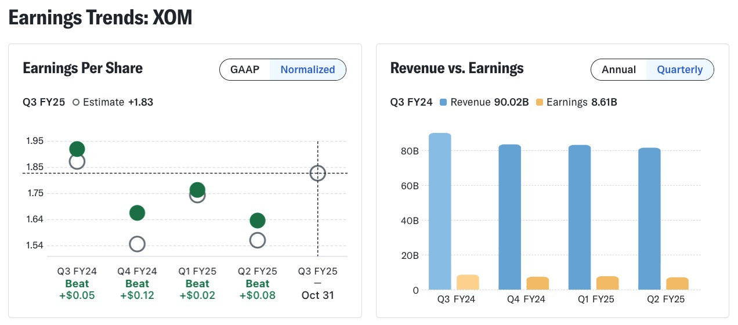
Task: Switch EPS view to GAAP
Action: [245, 70]
